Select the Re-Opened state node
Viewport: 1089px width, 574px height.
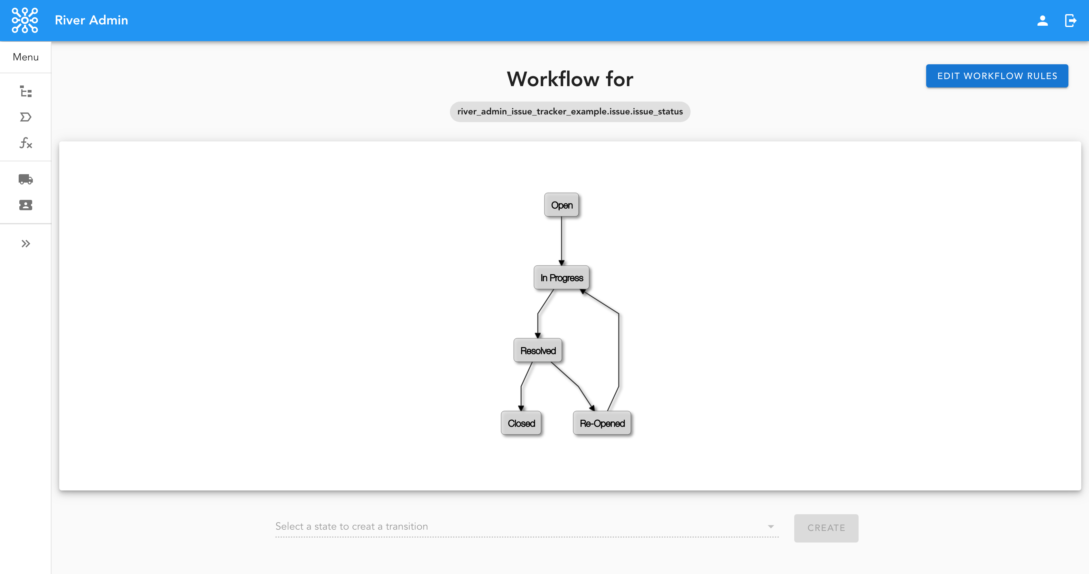pos(602,423)
